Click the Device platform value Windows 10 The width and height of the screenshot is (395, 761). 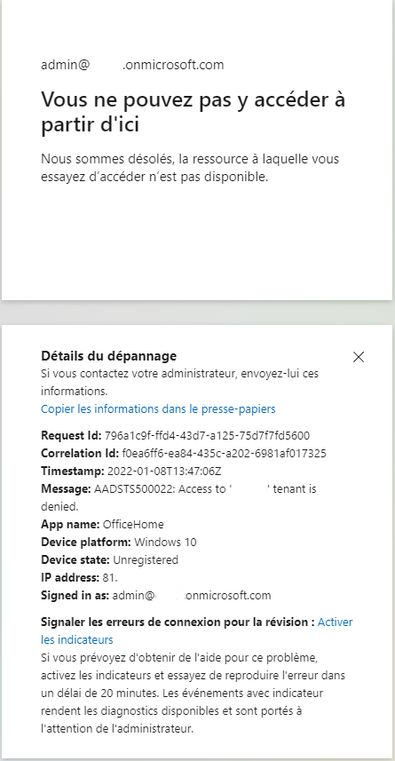tap(165, 543)
